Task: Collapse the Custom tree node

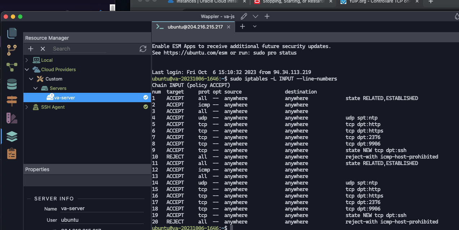Action: pyautogui.click(x=31, y=79)
